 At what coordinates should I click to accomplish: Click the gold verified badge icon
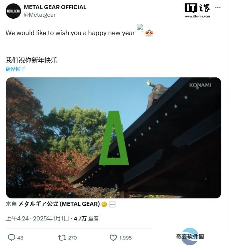[x=104, y=204]
